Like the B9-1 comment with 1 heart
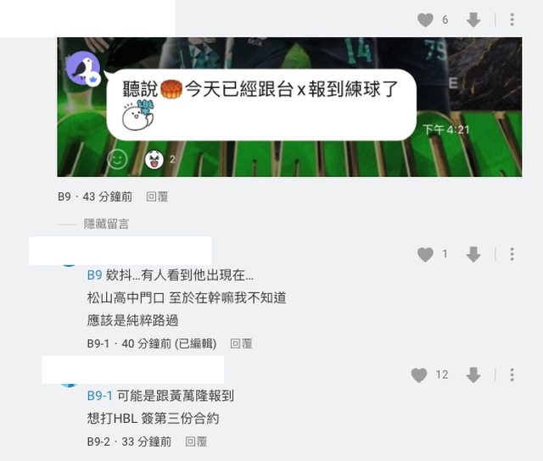This screenshot has height=461, width=543. pyautogui.click(x=425, y=254)
